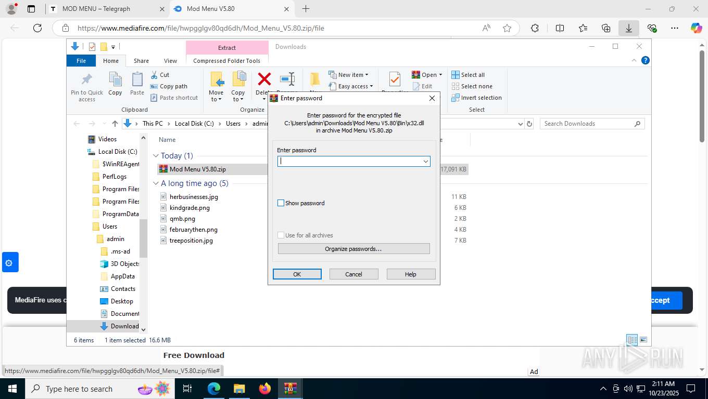The image size is (708, 399).
Task: Refresh the Explorer address bar
Action: click(529, 124)
